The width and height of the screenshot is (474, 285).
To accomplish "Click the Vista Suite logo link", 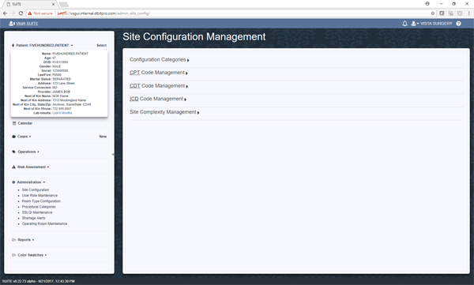I will [23, 24].
